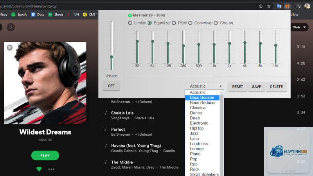
Task: Open the Docs bookmark
Action: click(38, 14)
